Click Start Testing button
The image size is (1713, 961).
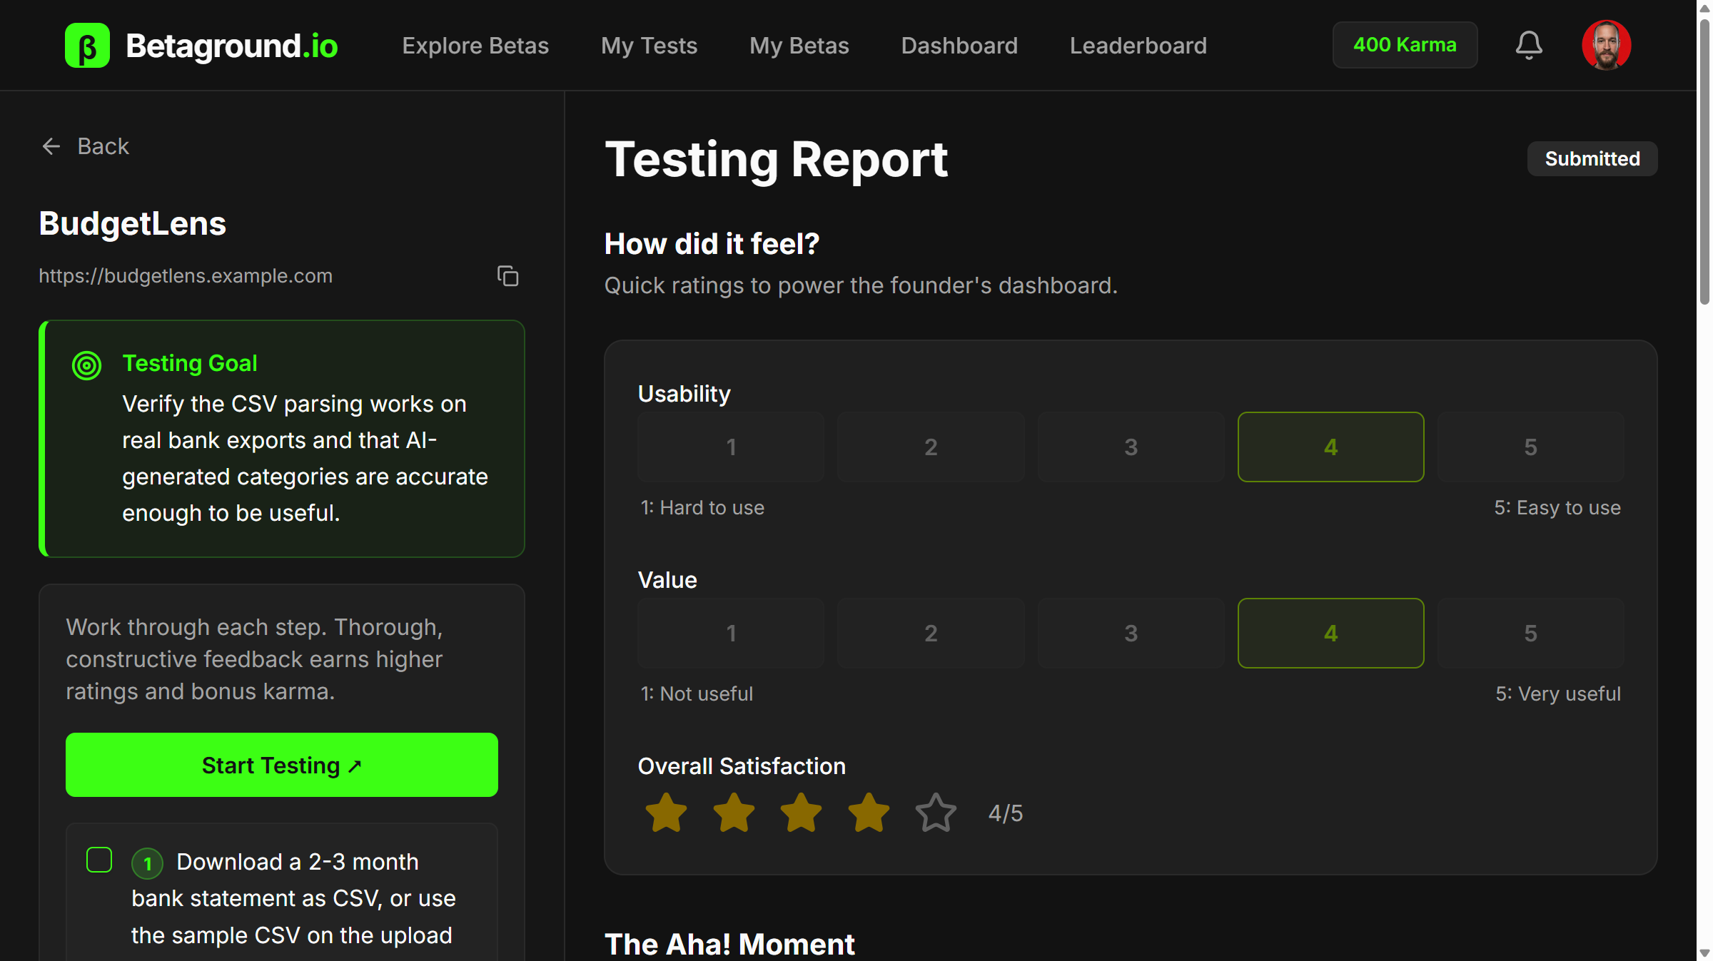[x=282, y=765]
